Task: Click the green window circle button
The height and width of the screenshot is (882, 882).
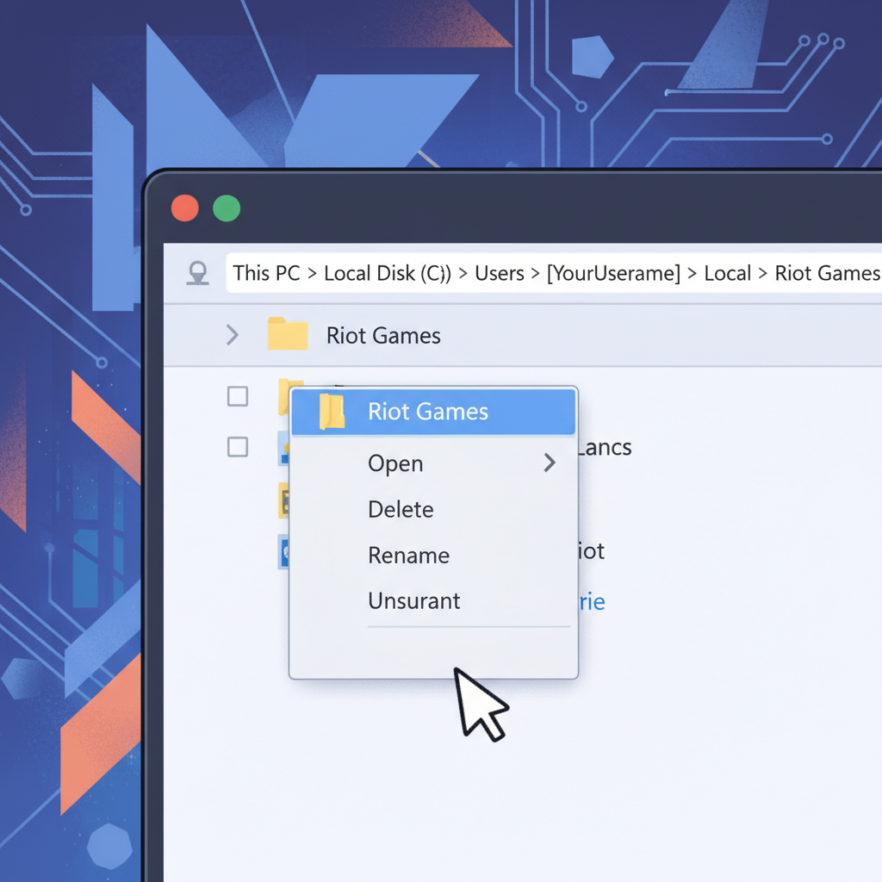Action: pyautogui.click(x=227, y=208)
